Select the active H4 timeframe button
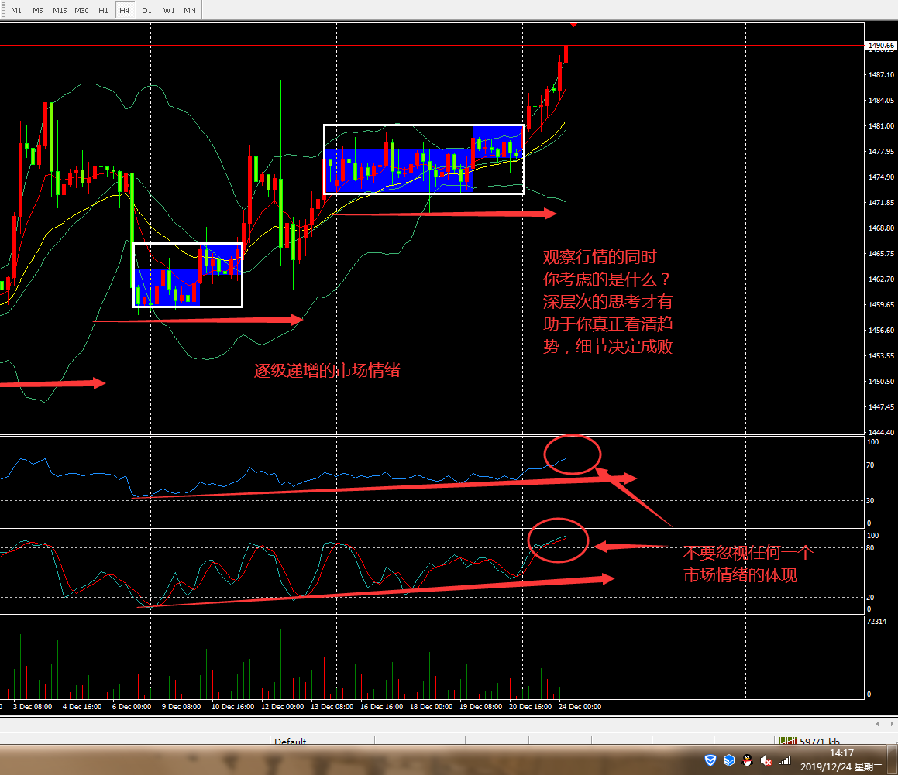The height and width of the screenshot is (775, 898). click(x=125, y=10)
